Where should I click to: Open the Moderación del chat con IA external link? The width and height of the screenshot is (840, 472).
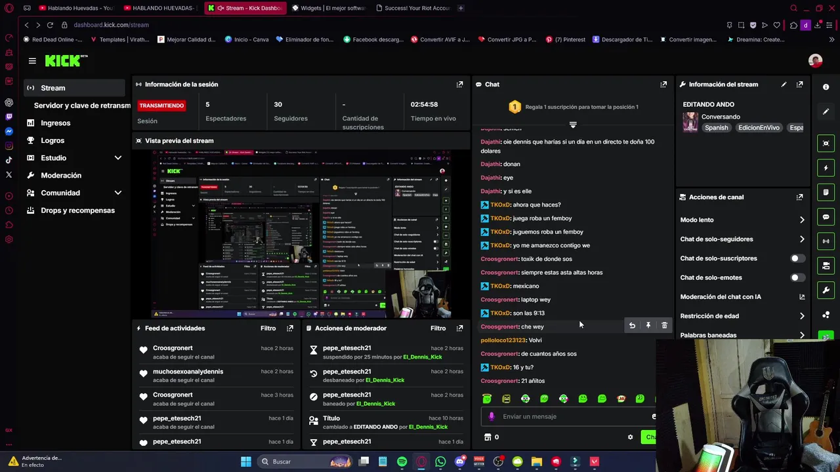pos(801,297)
